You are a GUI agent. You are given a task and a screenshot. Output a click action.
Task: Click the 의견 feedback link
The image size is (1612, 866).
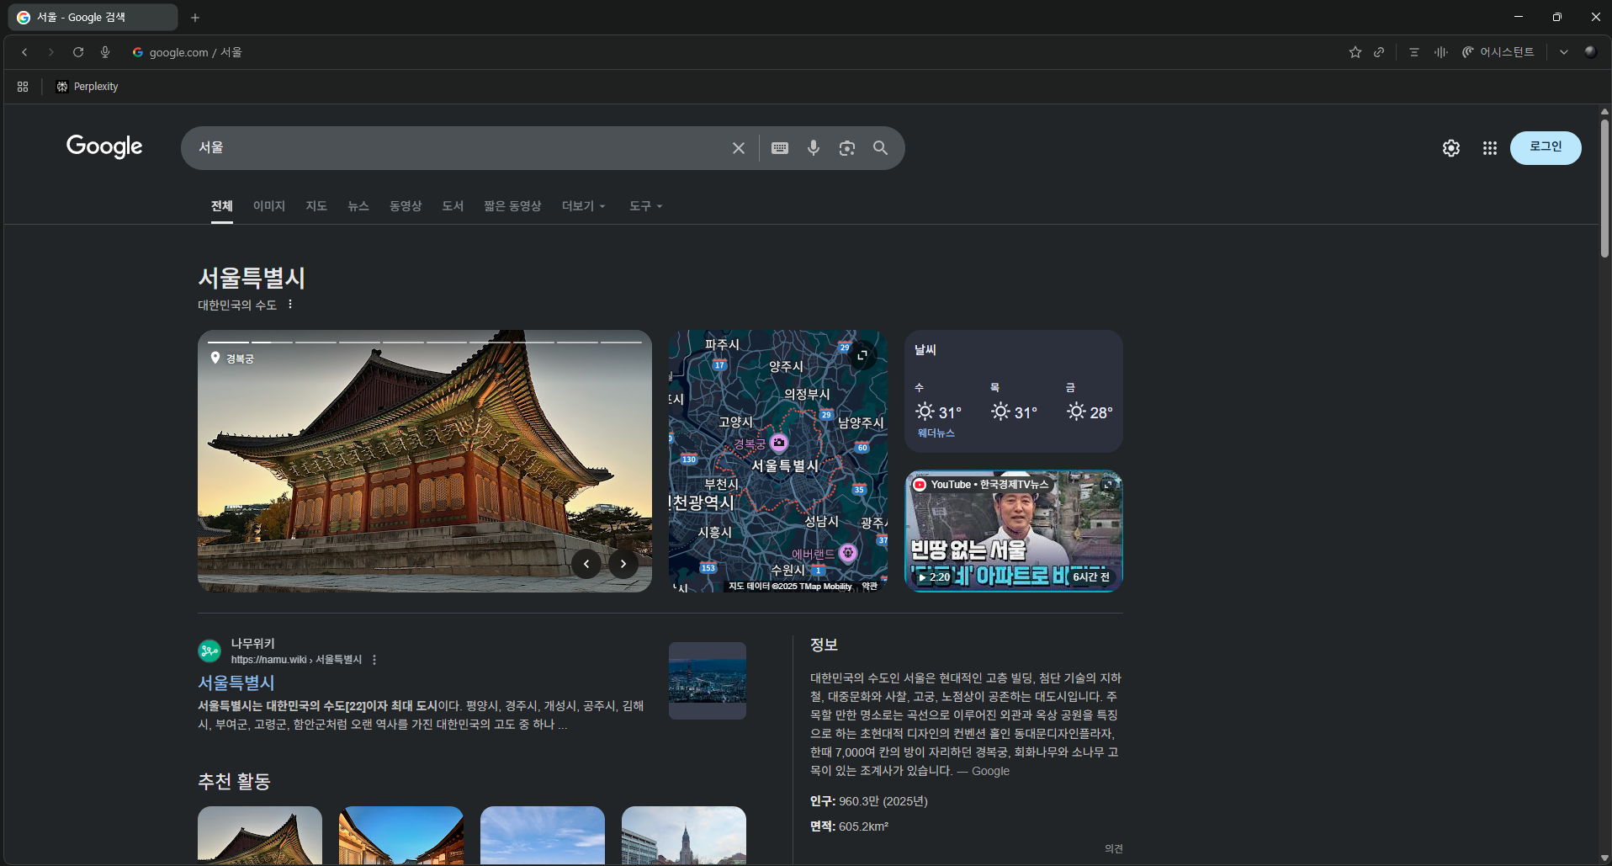point(1114,849)
